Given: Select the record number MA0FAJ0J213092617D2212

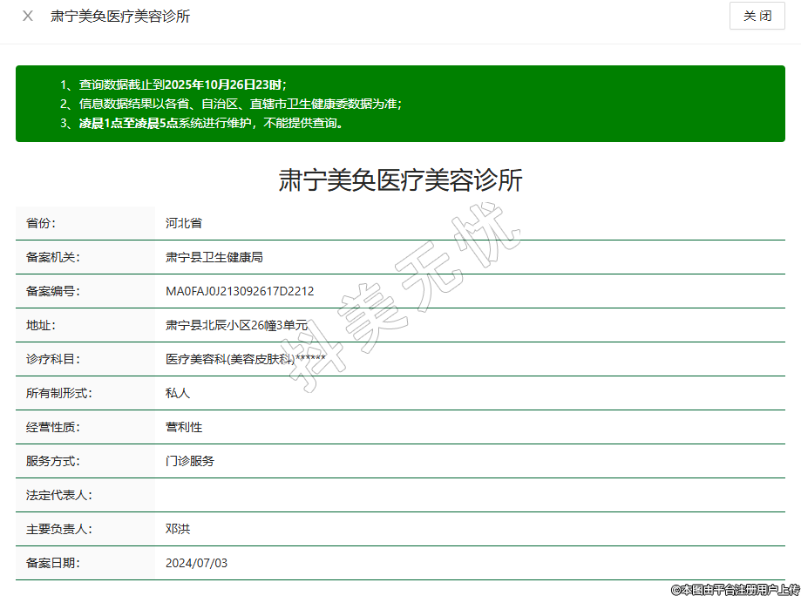Looking at the screenshot, I should pos(240,291).
